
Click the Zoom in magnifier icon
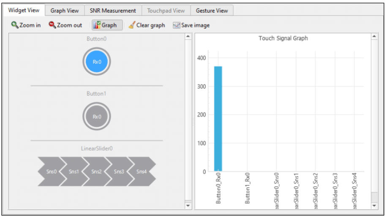coord(15,25)
